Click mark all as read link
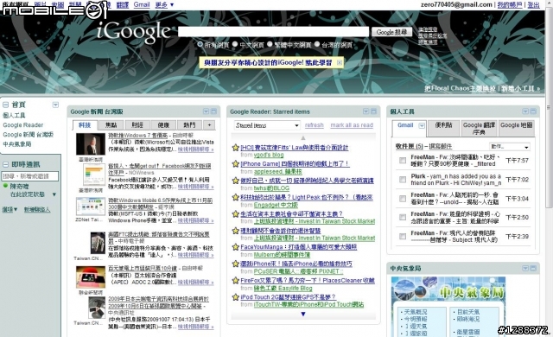This screenshot has height=337, width=553. pos(352,125)
